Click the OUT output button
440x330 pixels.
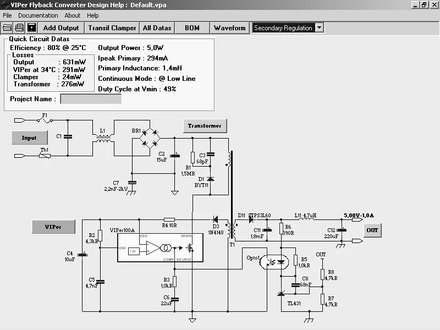click(372, 230)
